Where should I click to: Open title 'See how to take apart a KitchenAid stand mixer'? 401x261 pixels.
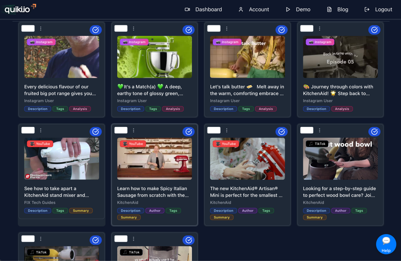tap(57, 192)
